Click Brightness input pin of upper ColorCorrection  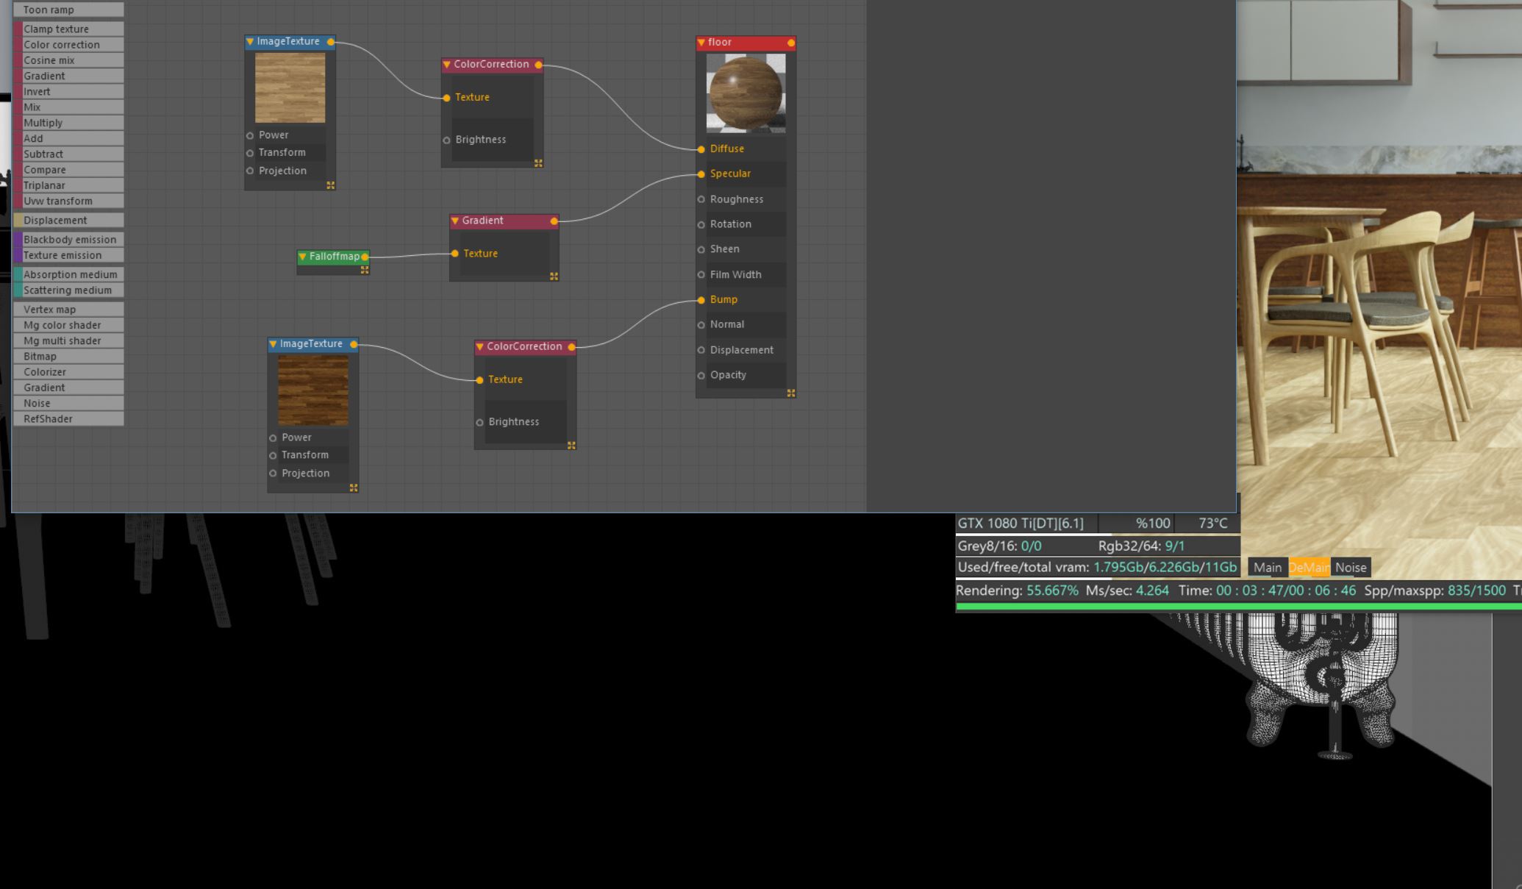click(446, 140)
